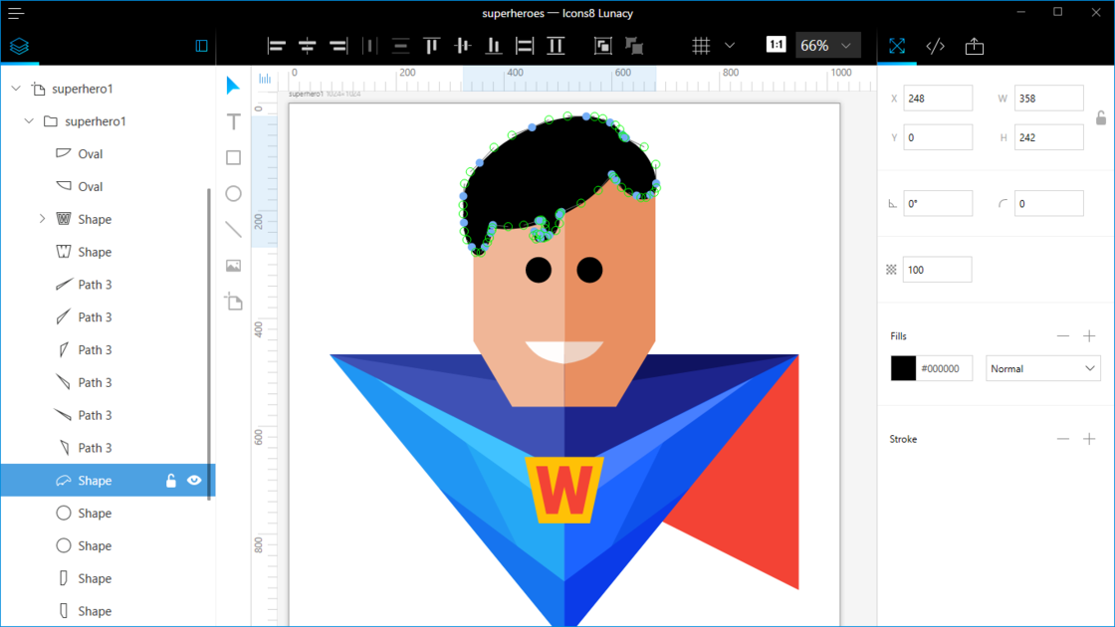
Task: Click the export/share icon
Action: click(974, 45)
